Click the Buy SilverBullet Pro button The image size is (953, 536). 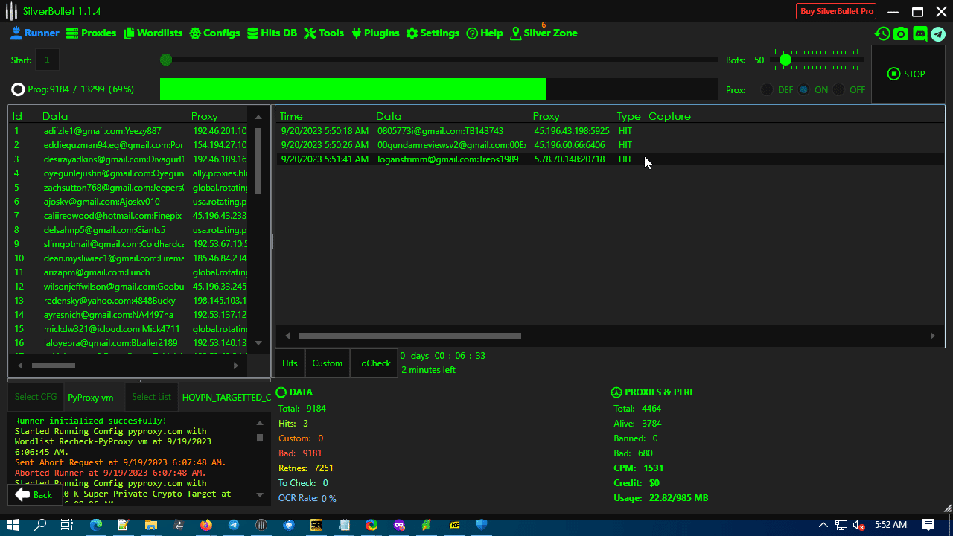tap(836, 11)
